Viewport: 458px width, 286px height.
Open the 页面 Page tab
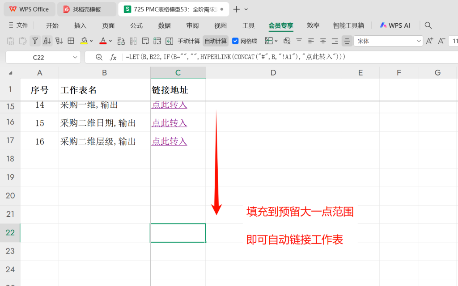point(108,25)
